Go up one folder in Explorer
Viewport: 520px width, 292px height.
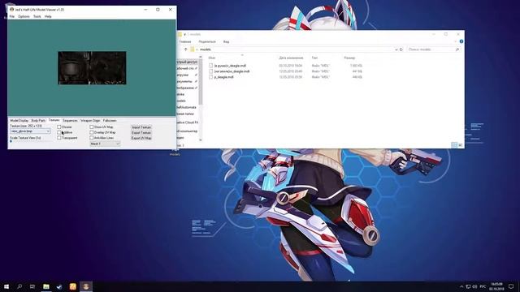pos(186,49)
